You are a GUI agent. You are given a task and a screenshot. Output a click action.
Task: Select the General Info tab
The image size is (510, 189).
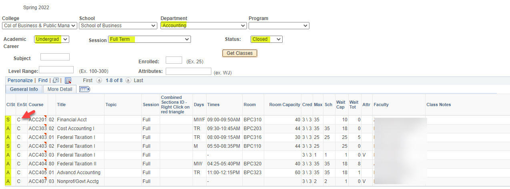pos(24,89)
